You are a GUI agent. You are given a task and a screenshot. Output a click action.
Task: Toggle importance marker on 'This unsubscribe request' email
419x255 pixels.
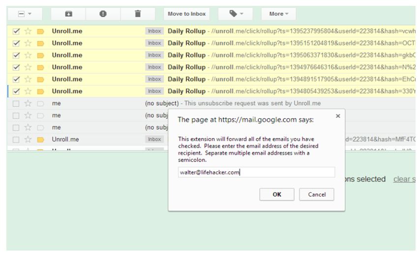pyautogui.click(x=40, y=104)
